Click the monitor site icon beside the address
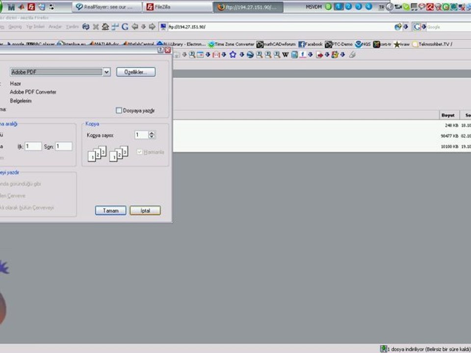471x353 pixels. click(x=163, y=27)
